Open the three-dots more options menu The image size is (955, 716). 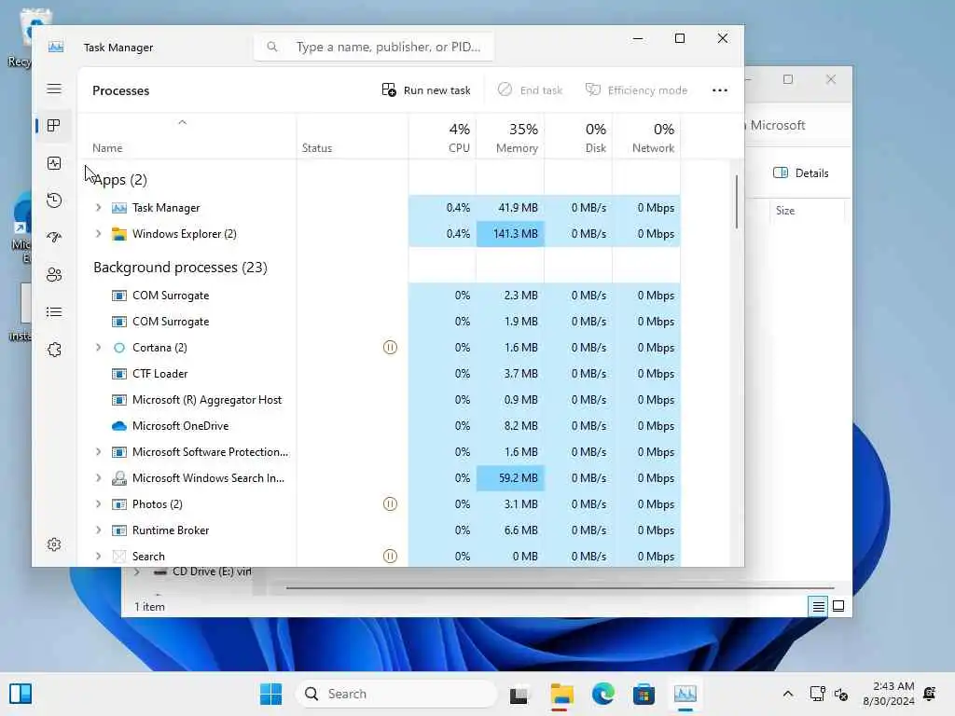tap(720, 90)
